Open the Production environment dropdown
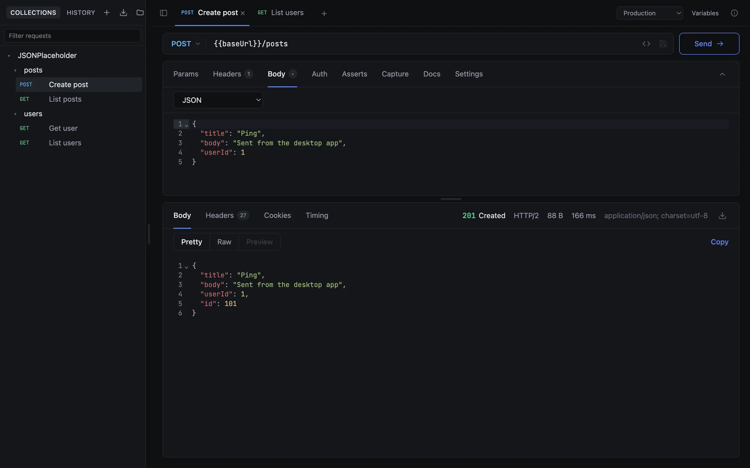This screenshot has width=750, height=468. (650, 13)
